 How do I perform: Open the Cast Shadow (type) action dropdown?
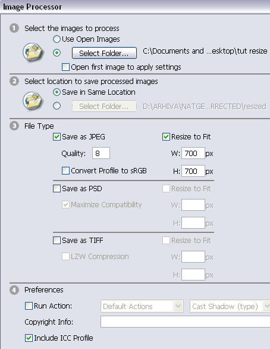(230, 306)
